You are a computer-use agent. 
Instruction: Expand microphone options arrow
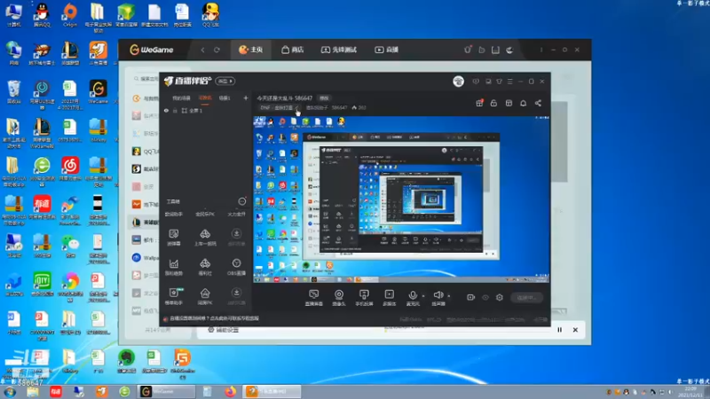click(423, 296)
